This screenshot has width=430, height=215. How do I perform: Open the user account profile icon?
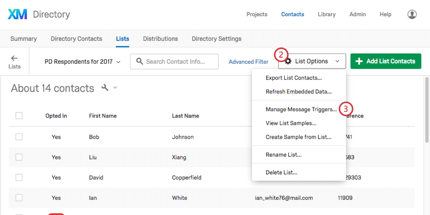[412, 14]
